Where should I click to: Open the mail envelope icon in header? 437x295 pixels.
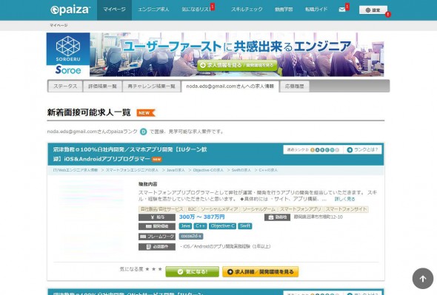tap(342, 10)
